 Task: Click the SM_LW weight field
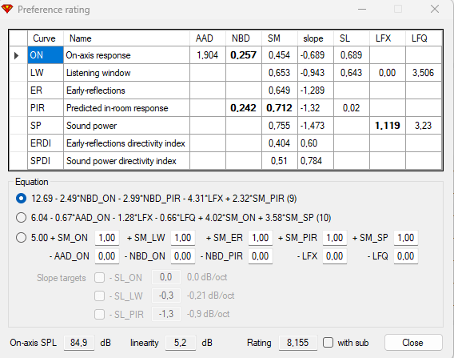coord(183,238)
